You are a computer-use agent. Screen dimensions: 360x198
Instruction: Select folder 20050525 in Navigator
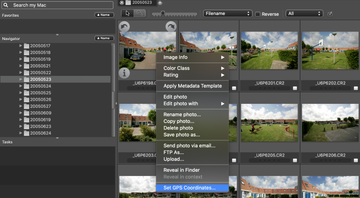coord(40,93)
